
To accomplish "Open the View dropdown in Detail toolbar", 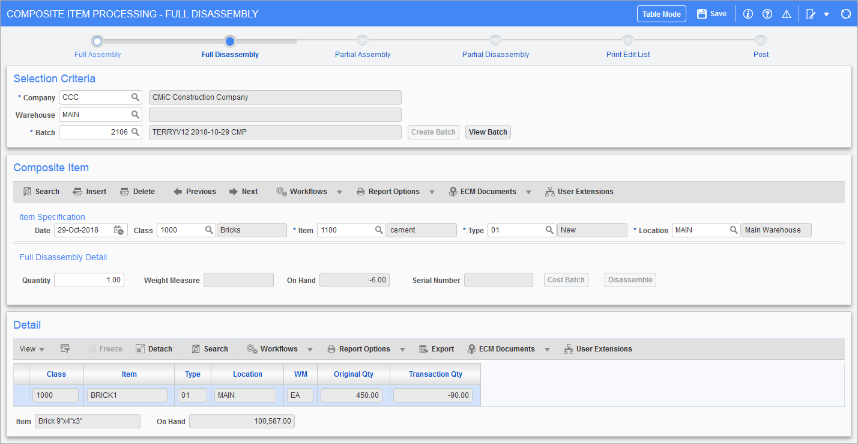I will click(32, 349).
